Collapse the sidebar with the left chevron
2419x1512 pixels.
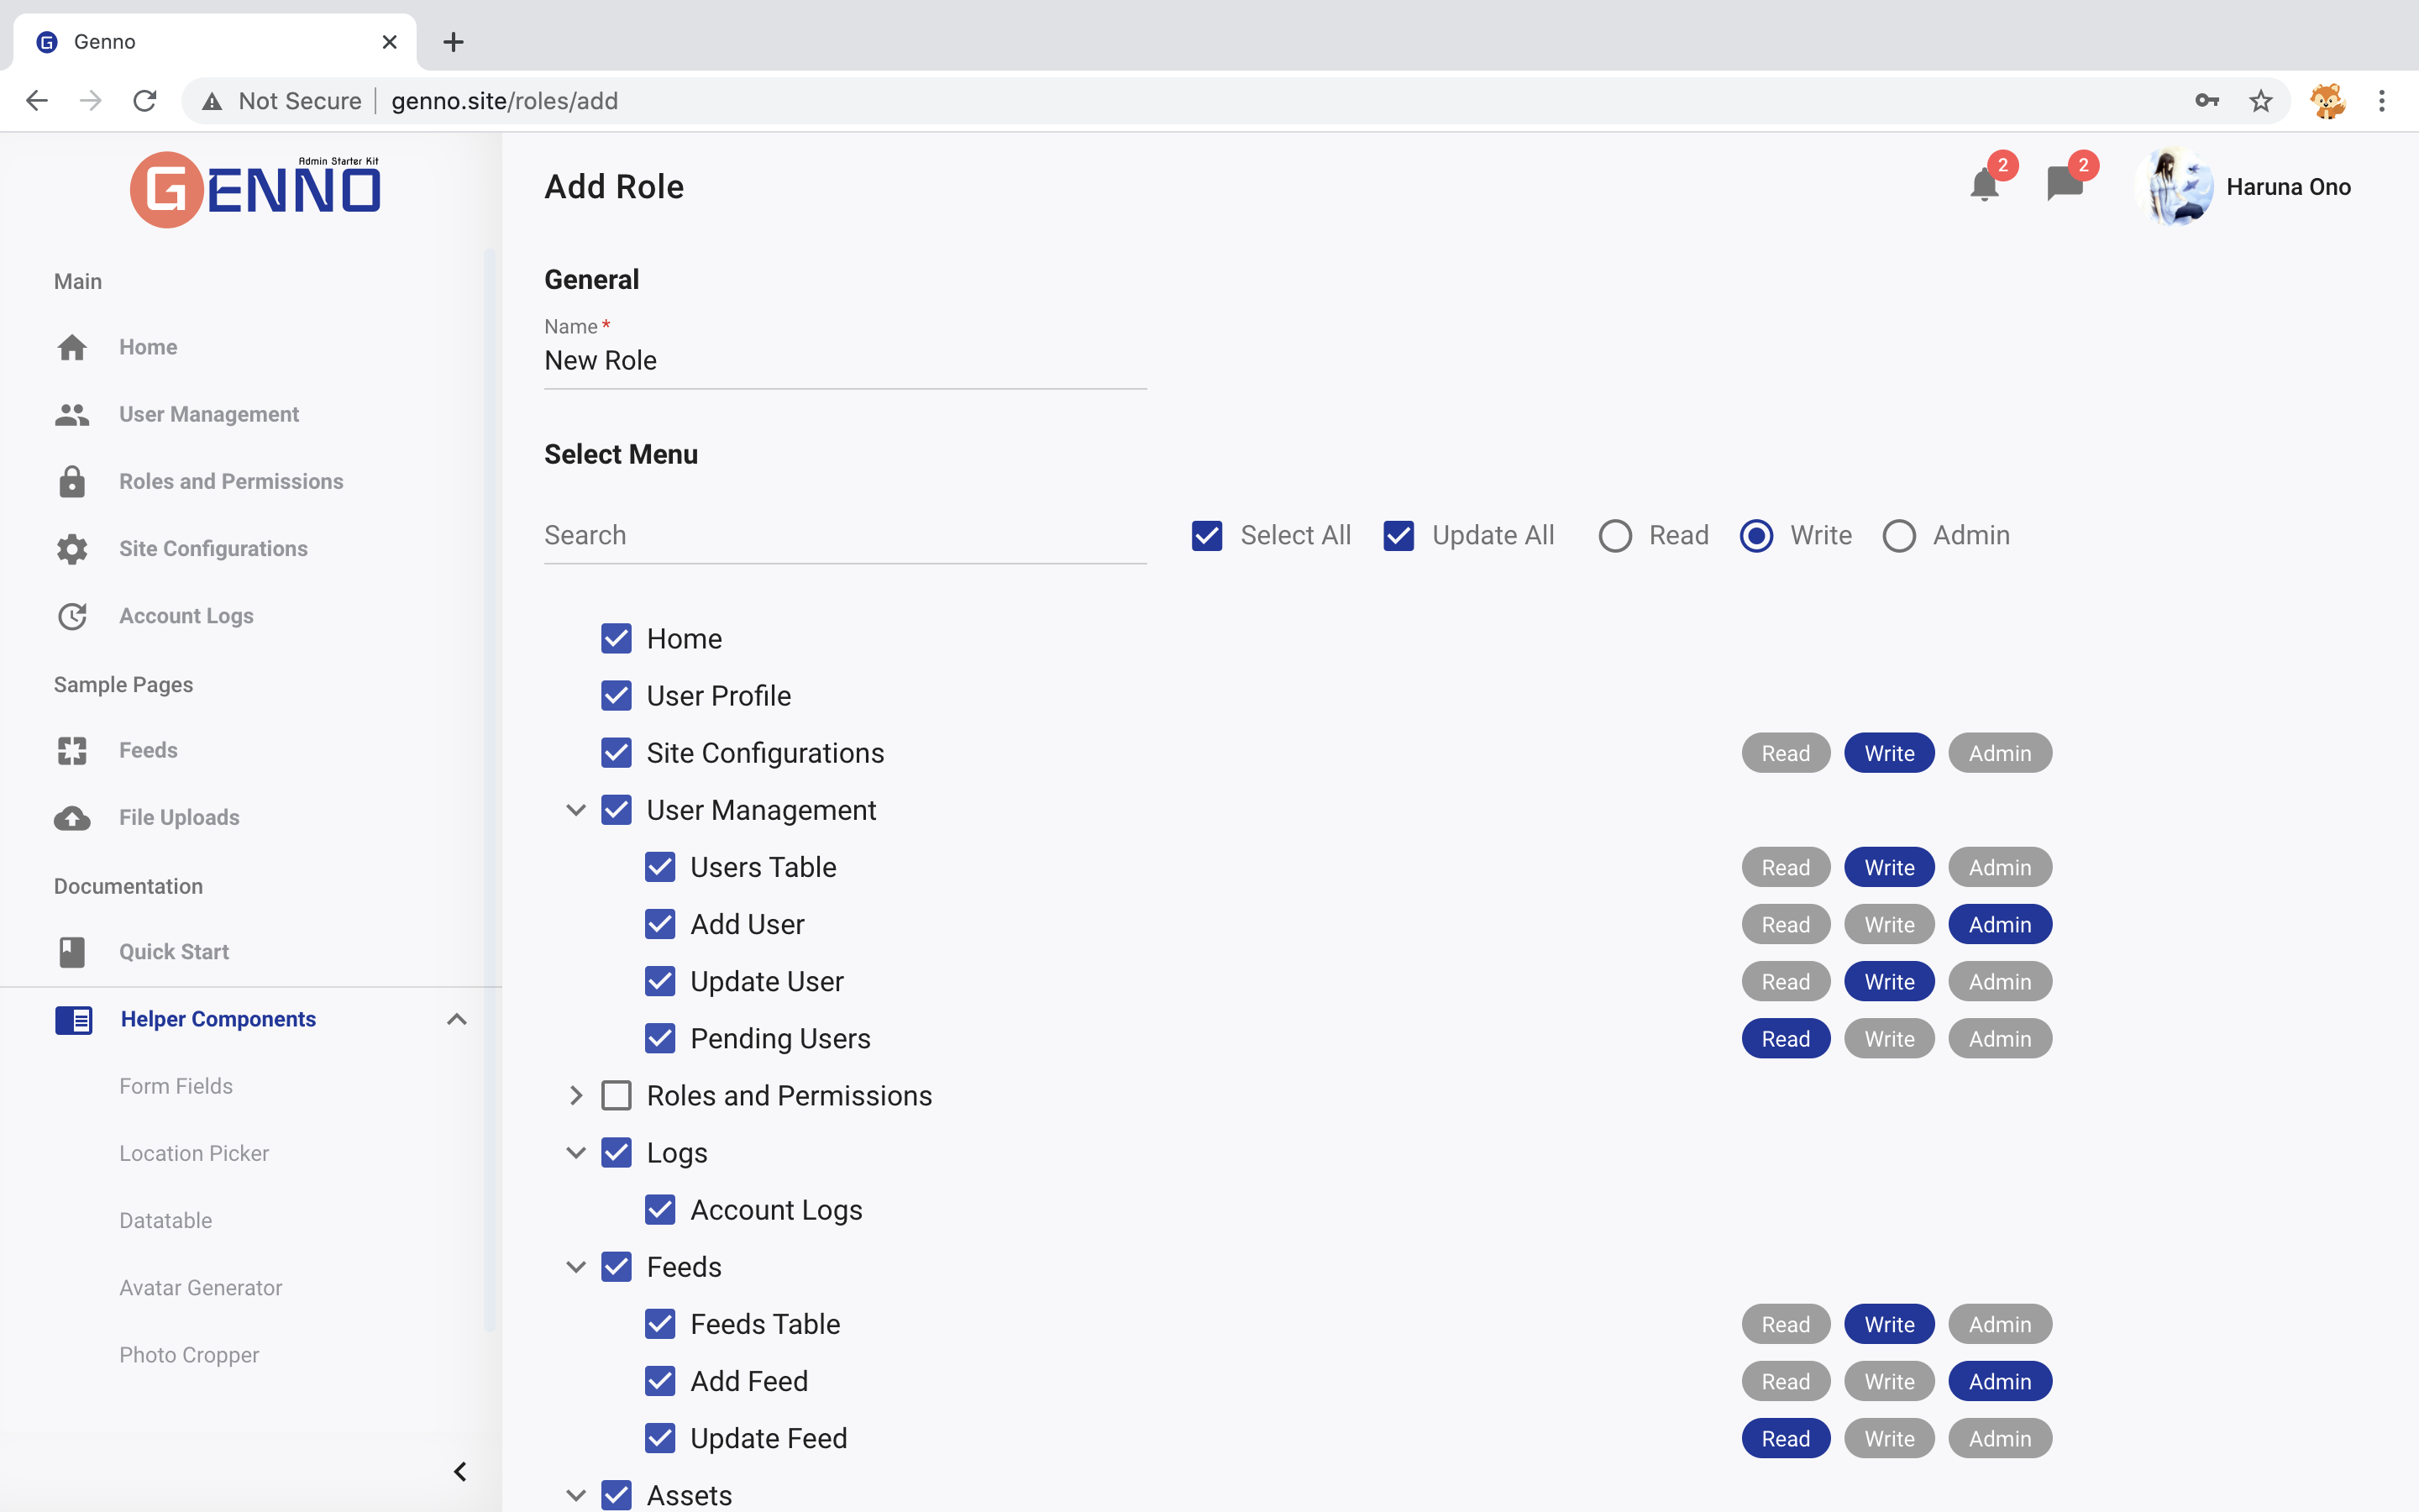(459, 1471)
